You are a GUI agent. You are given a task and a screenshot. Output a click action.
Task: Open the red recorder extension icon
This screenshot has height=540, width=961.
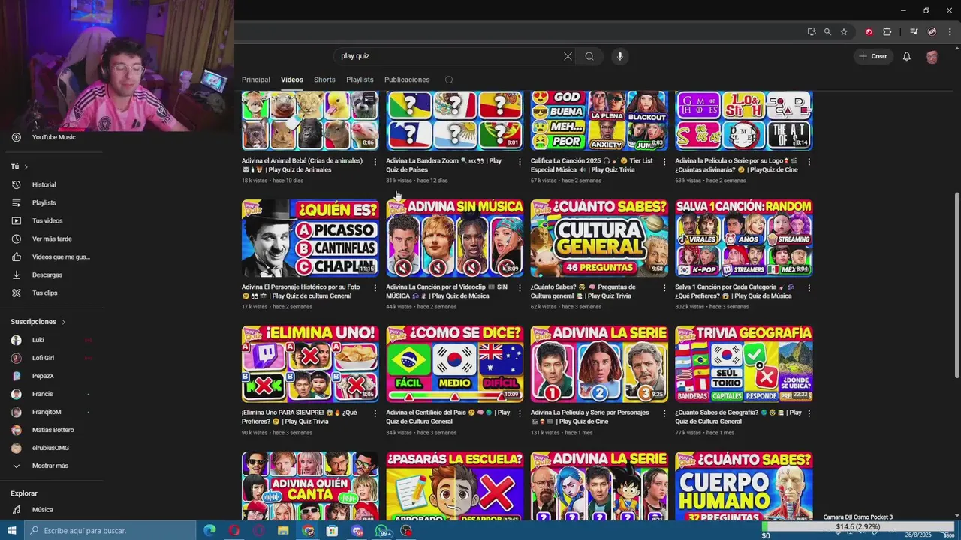[869, 32]
